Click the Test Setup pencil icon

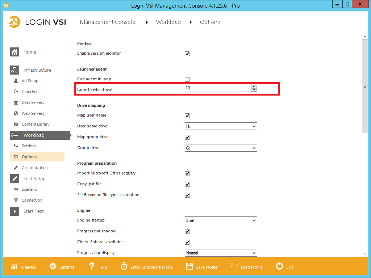tap(14, 179)
